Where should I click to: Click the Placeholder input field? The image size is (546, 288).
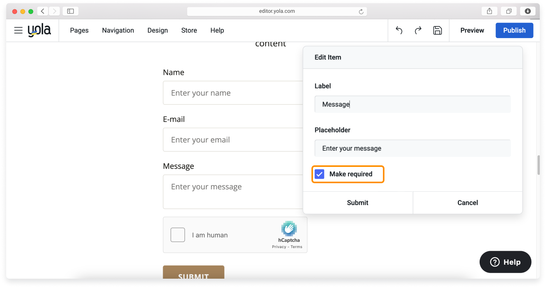412,148
